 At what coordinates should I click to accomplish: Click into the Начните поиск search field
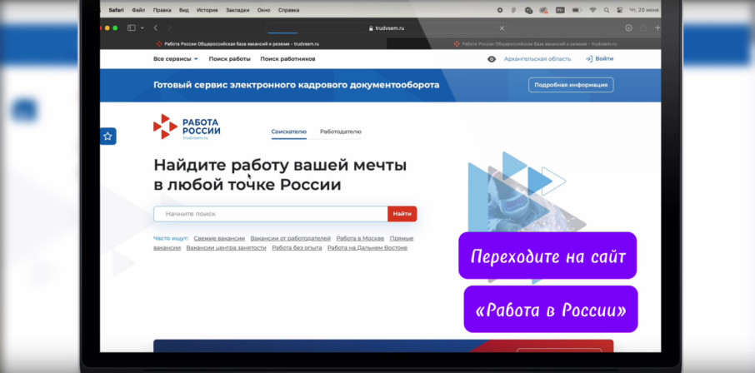271,214
